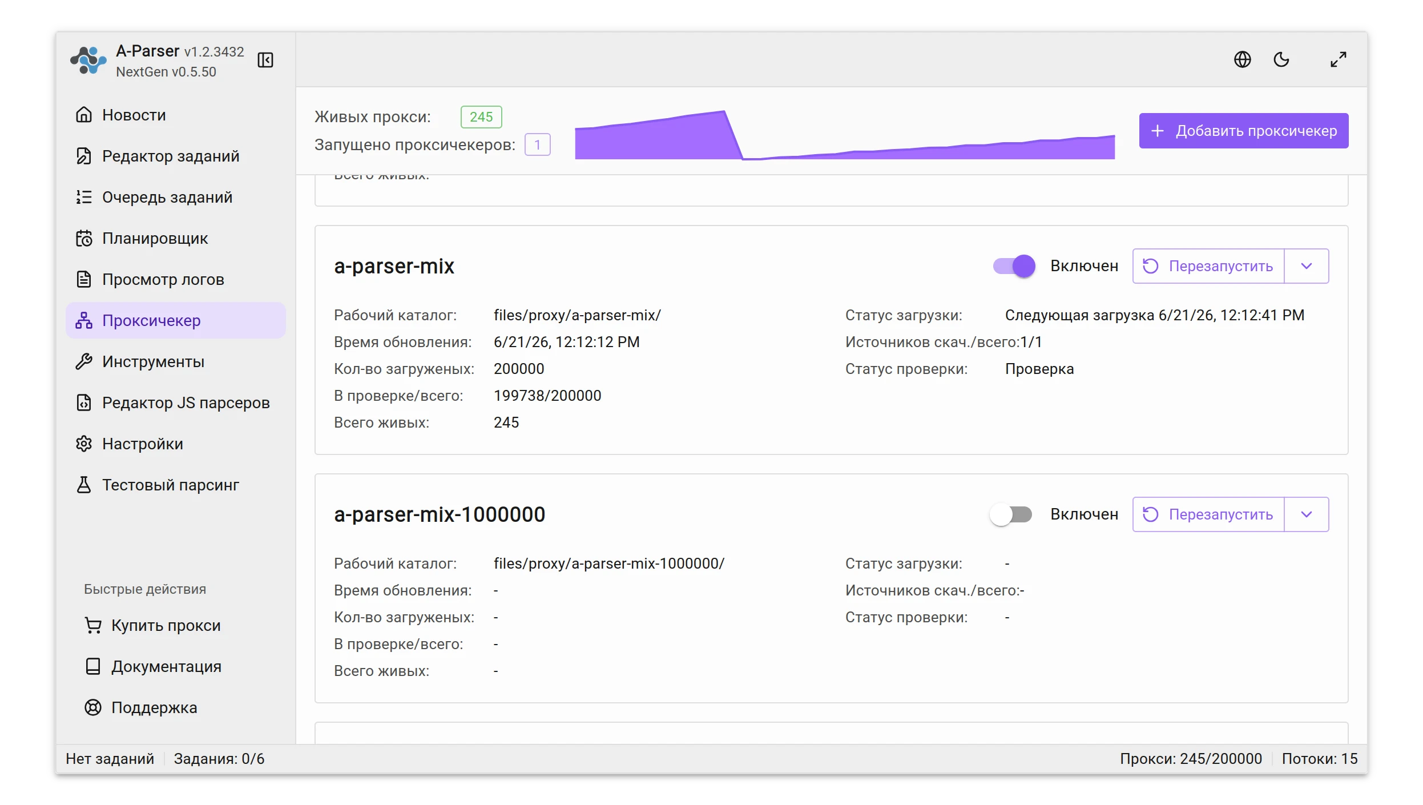Click the Проверка status value
Viewport: 1423px width, 805px height.
(x=1039, y=369)
